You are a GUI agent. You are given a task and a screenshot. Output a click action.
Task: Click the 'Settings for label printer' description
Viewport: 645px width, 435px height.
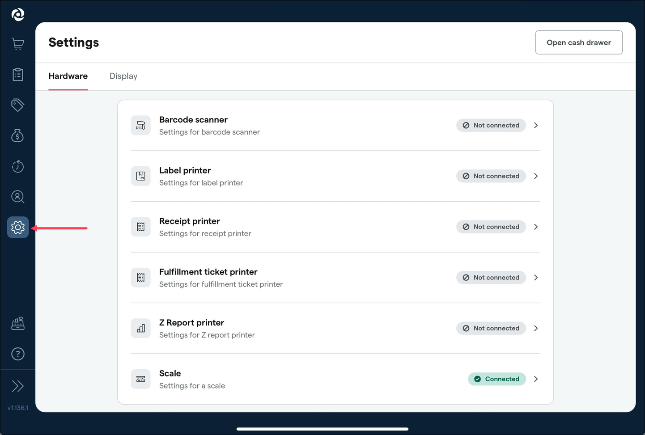(x=201, y=183)
